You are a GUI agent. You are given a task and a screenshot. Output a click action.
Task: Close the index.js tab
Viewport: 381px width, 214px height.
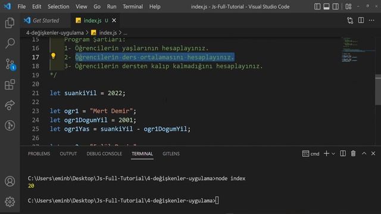coord(114,21)
